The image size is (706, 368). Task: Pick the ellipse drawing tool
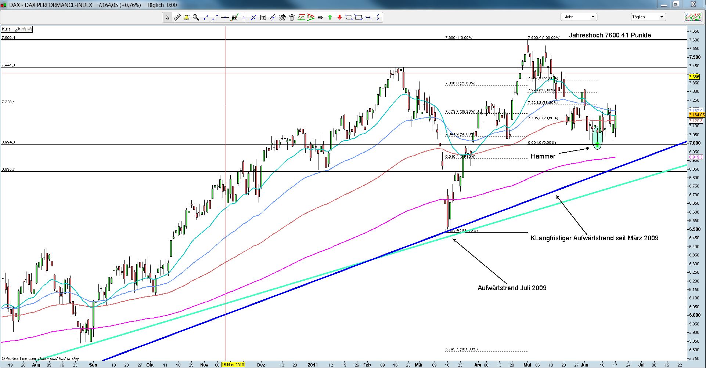(349, 17)
